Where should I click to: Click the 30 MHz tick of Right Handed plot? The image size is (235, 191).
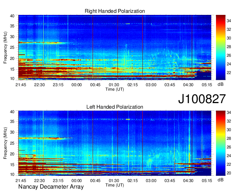coord(12,37)
